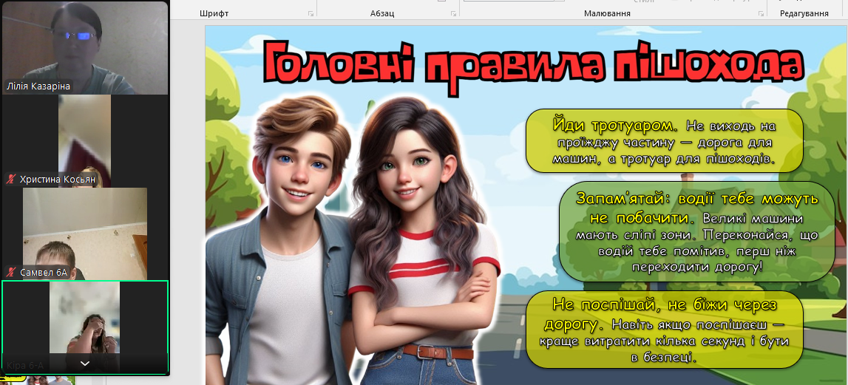Select Лілія Казаріна's video tile
Viewport: 848px width, 385px height.
pyautogui.click(x=85, y=47)
